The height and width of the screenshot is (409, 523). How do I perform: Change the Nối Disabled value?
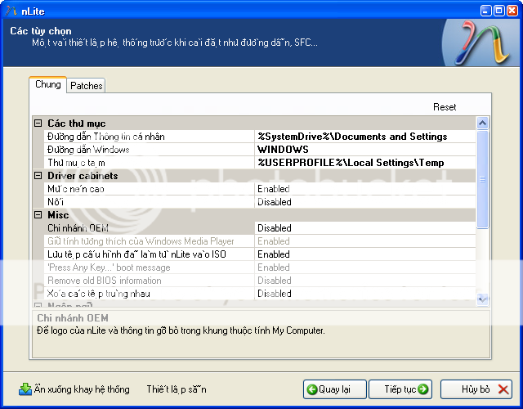coord(365,202)
